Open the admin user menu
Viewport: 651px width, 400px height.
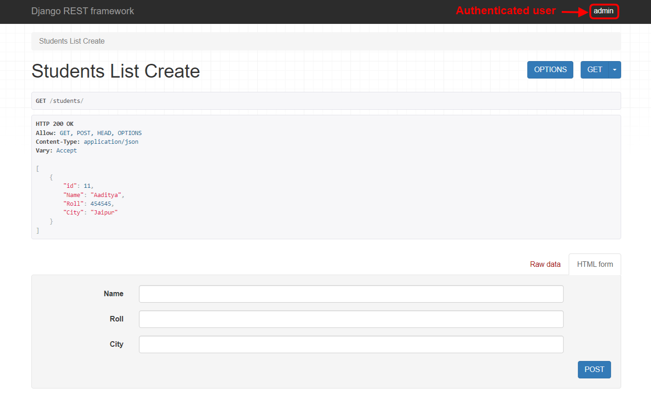[x=603, y=11]
